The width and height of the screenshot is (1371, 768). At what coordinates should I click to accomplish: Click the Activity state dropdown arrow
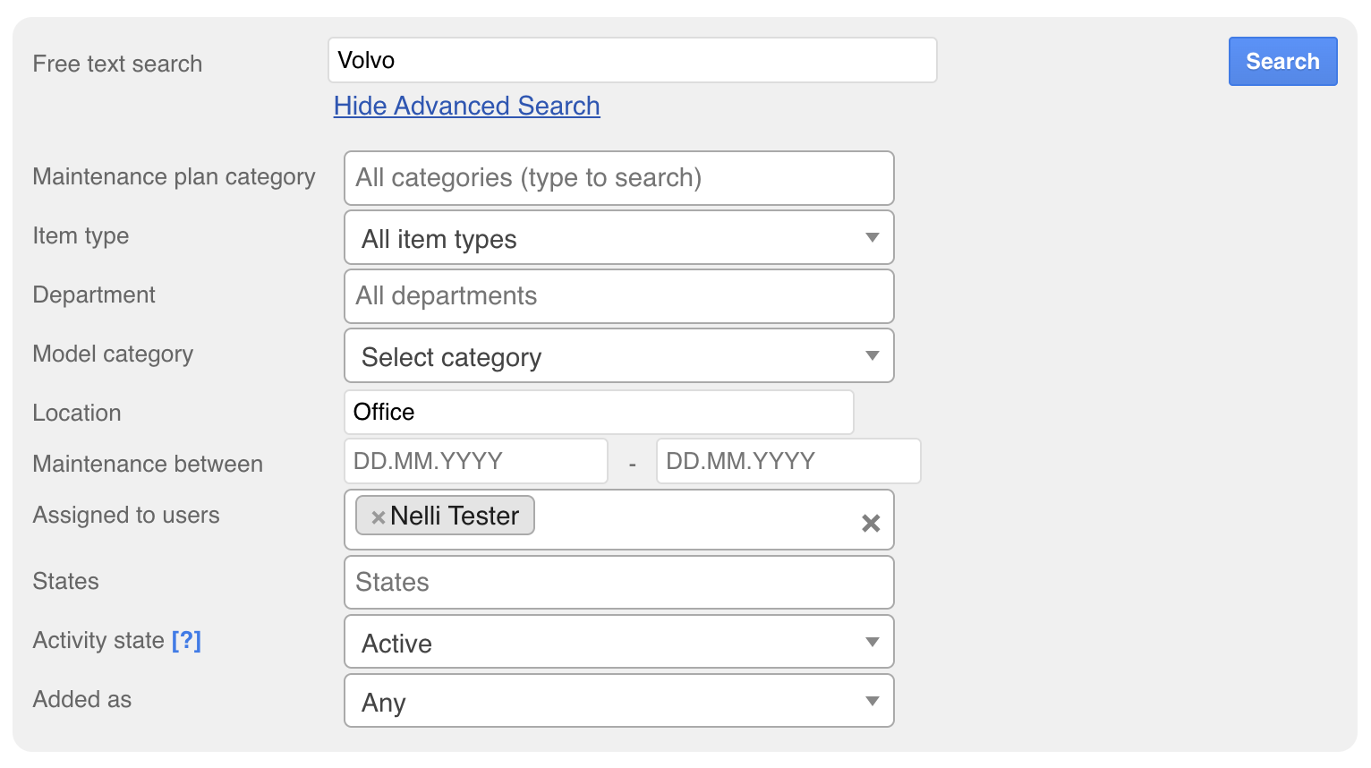coord(872,643)
